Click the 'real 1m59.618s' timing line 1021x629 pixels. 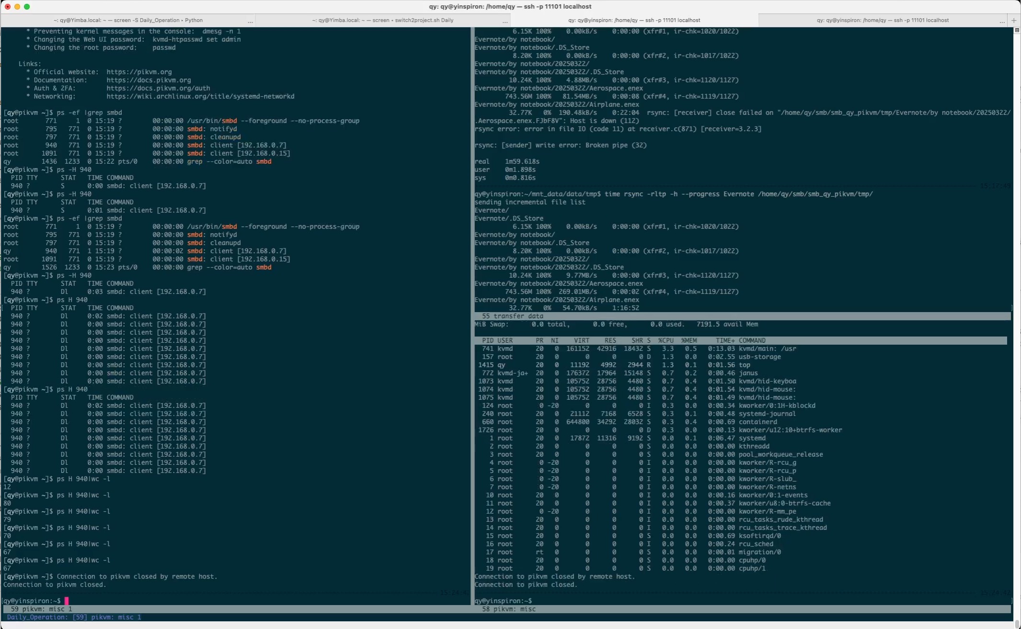(x=507, y=161)
